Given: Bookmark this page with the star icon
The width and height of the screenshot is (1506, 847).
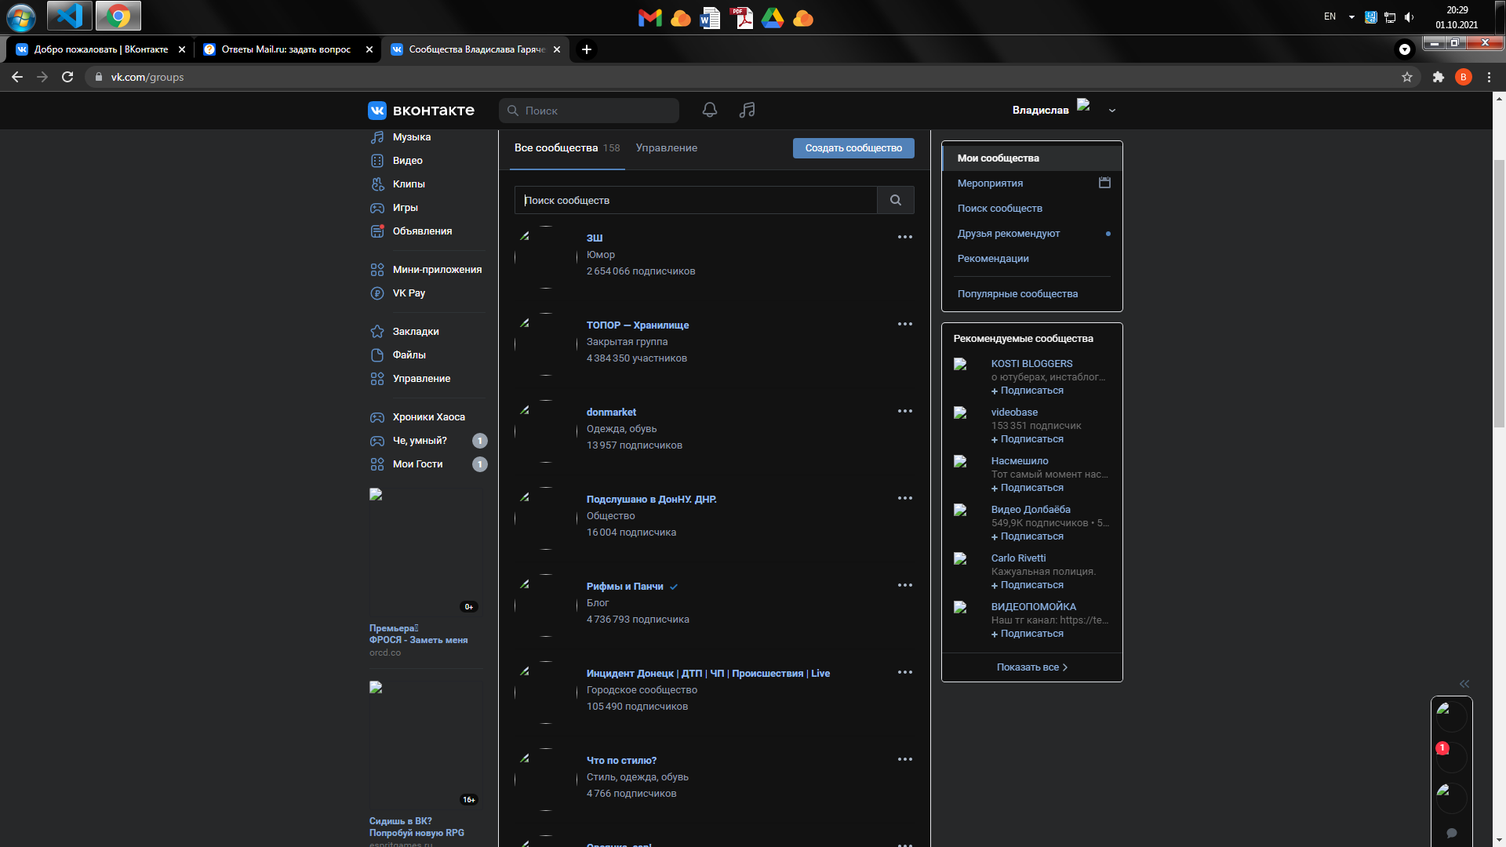Looking at the screenshot, I should click(1406, 77).
